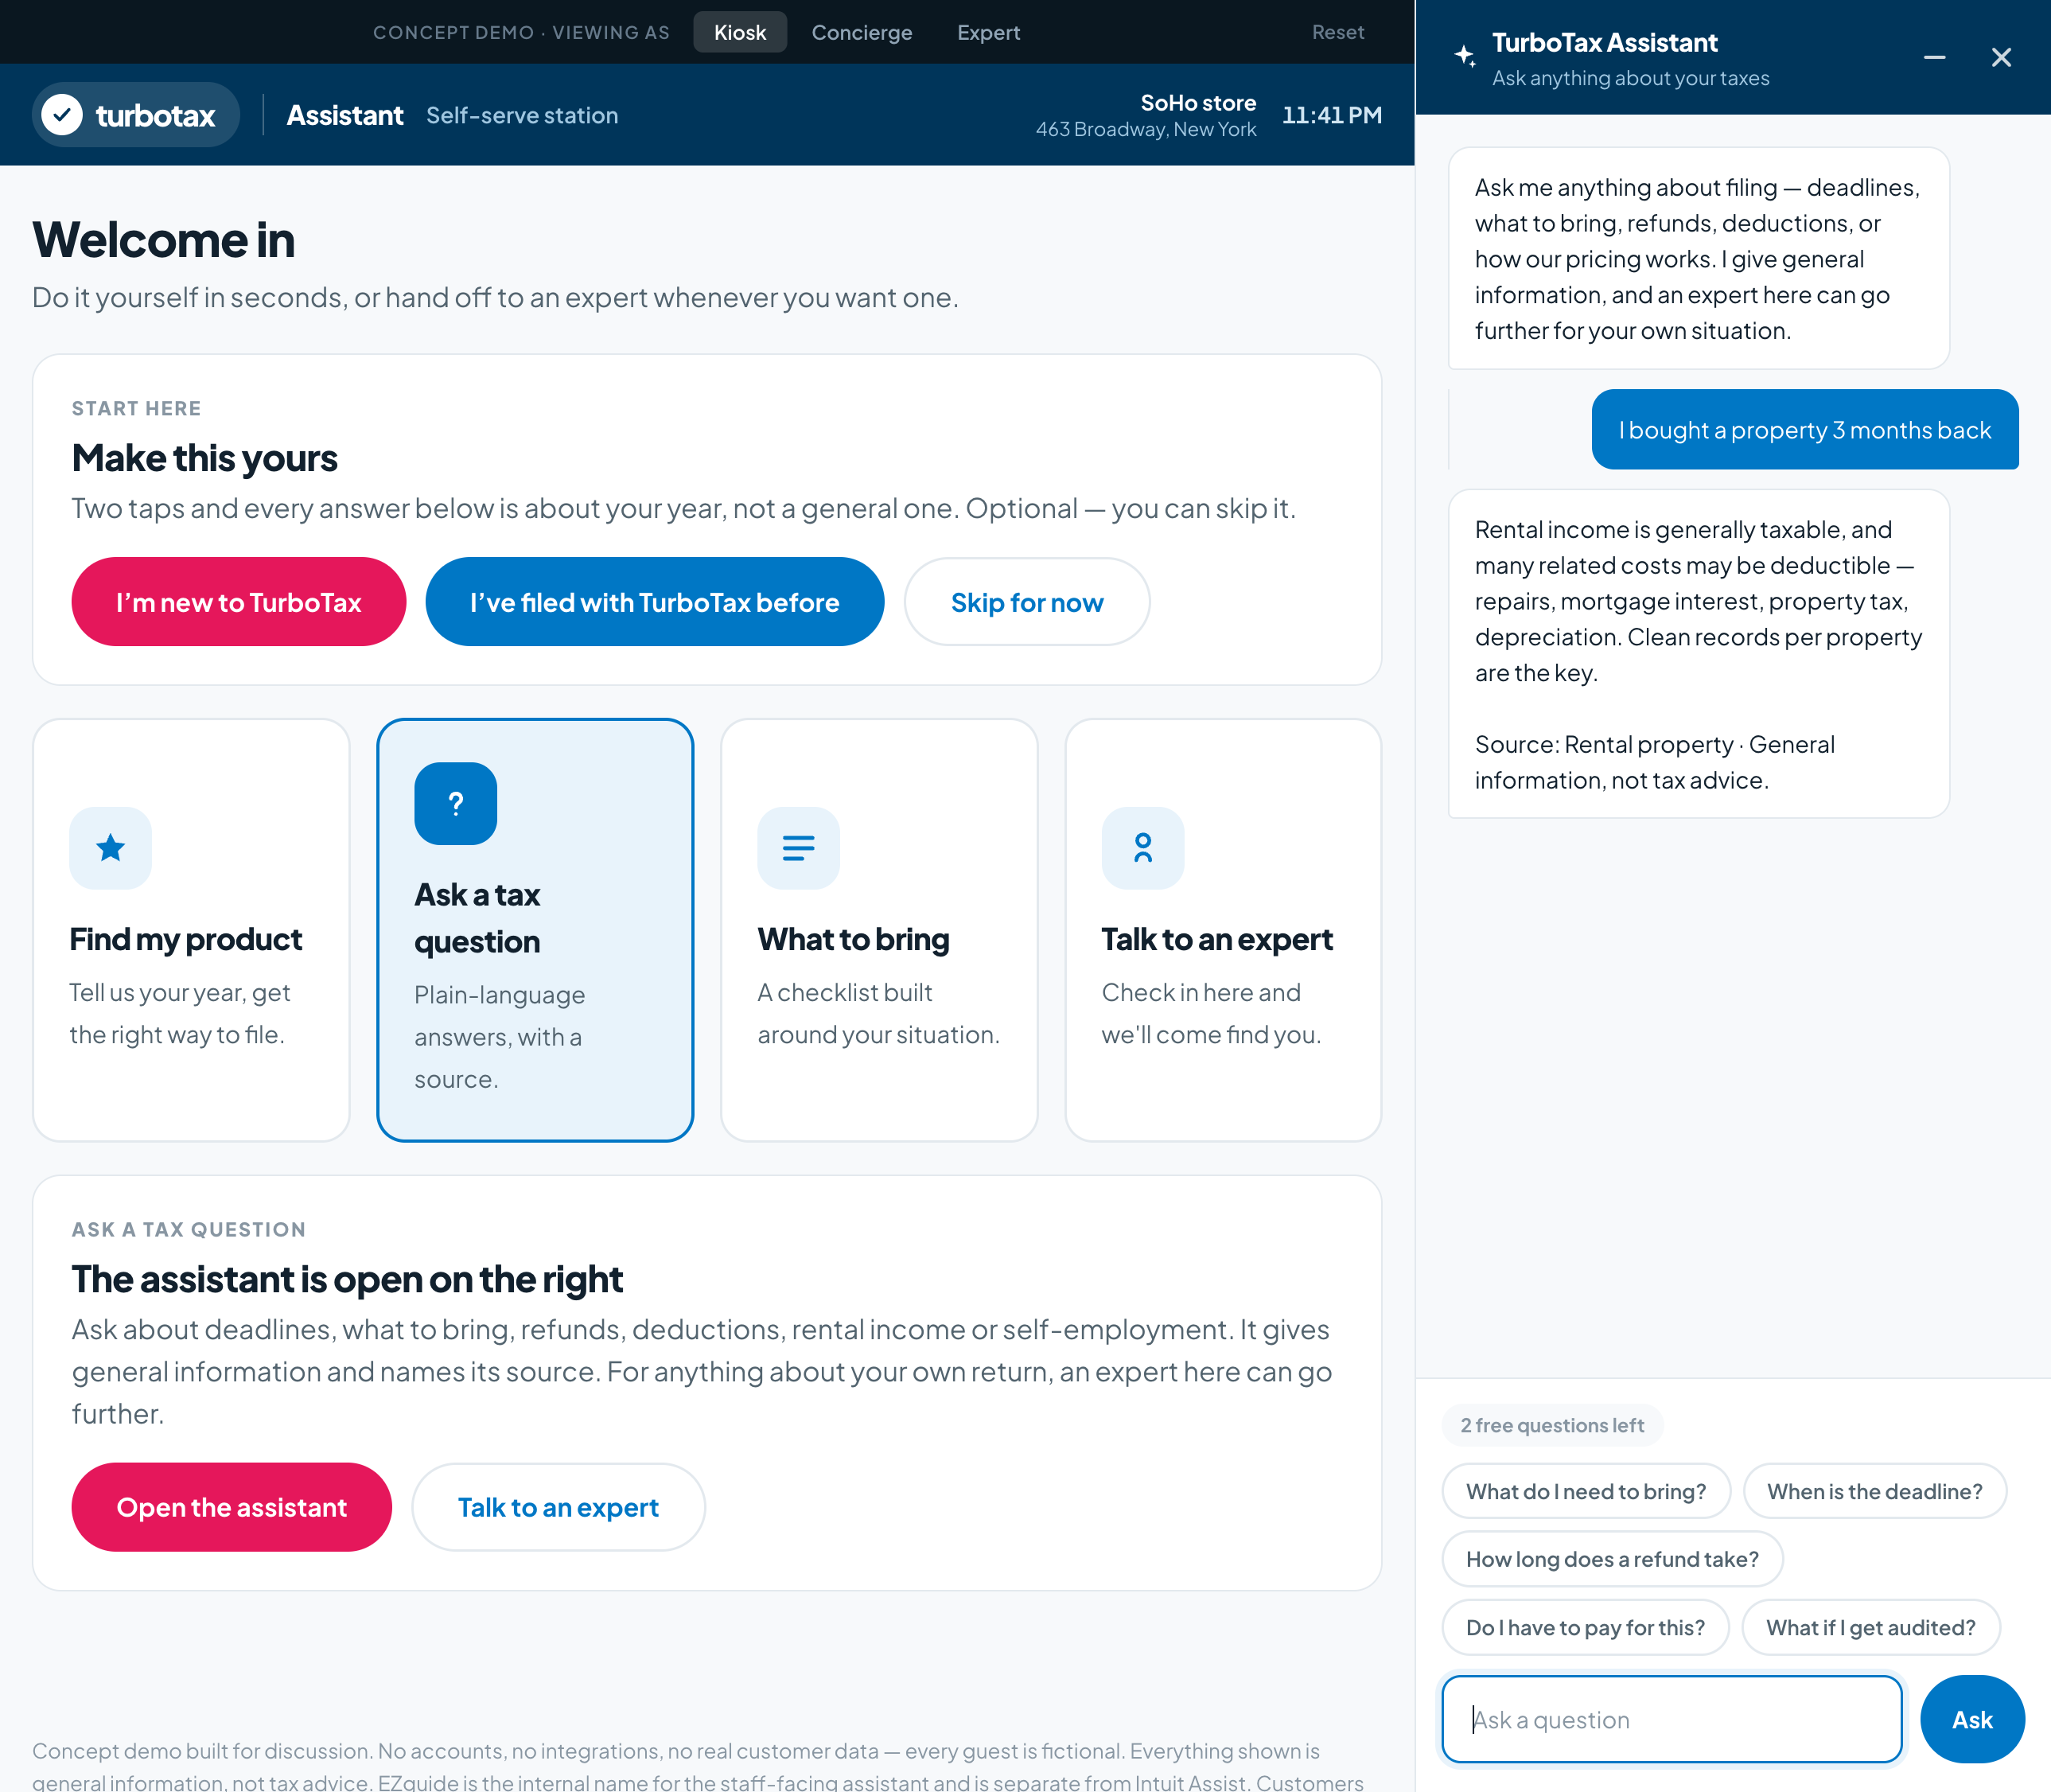
Task: Click the 2 free questions left badge
Action: 1552,1425
